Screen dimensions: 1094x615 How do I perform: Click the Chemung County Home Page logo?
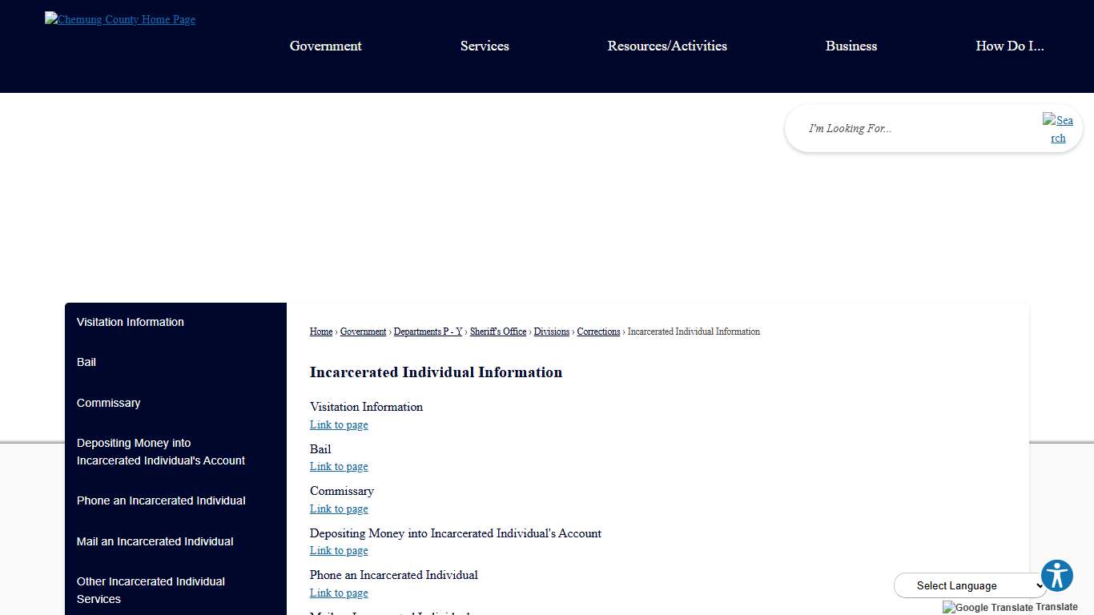point(119,19)
